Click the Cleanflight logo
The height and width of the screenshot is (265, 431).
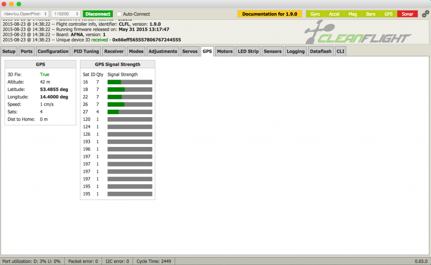pyautogui.click(x=357, y=32)
